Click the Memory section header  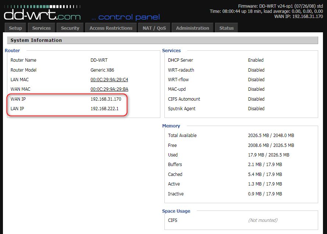(171, 126)
